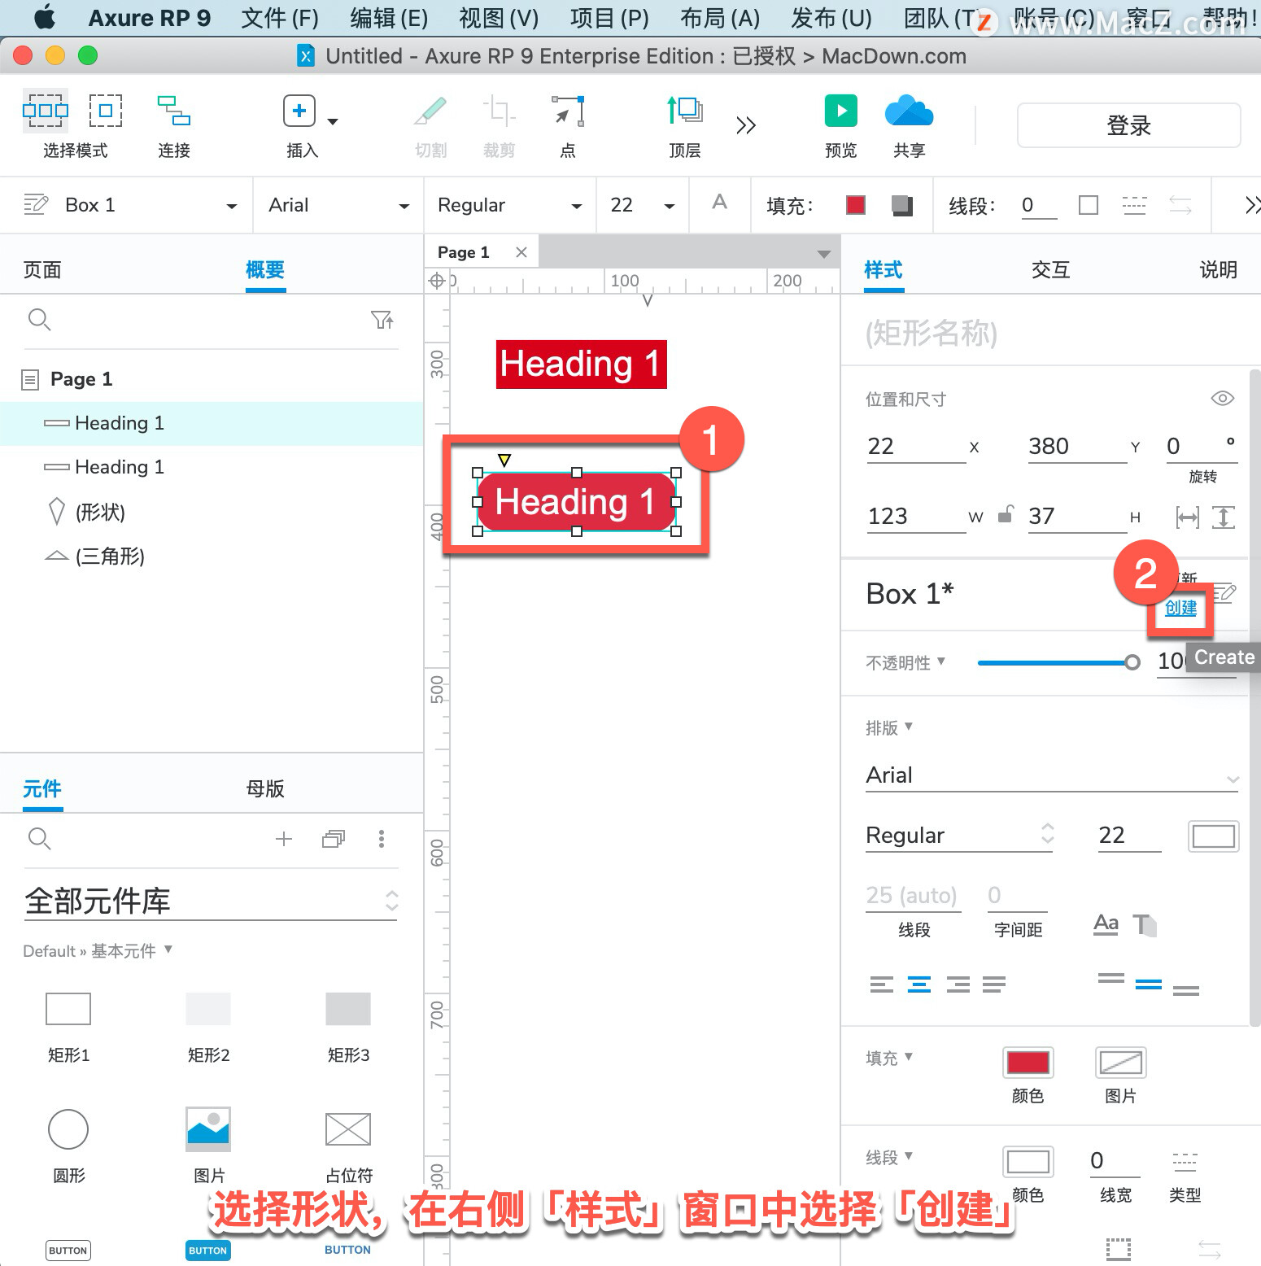1261x1266 pixels.
Task: Click the add library plus icon
Action: (283, 839)
